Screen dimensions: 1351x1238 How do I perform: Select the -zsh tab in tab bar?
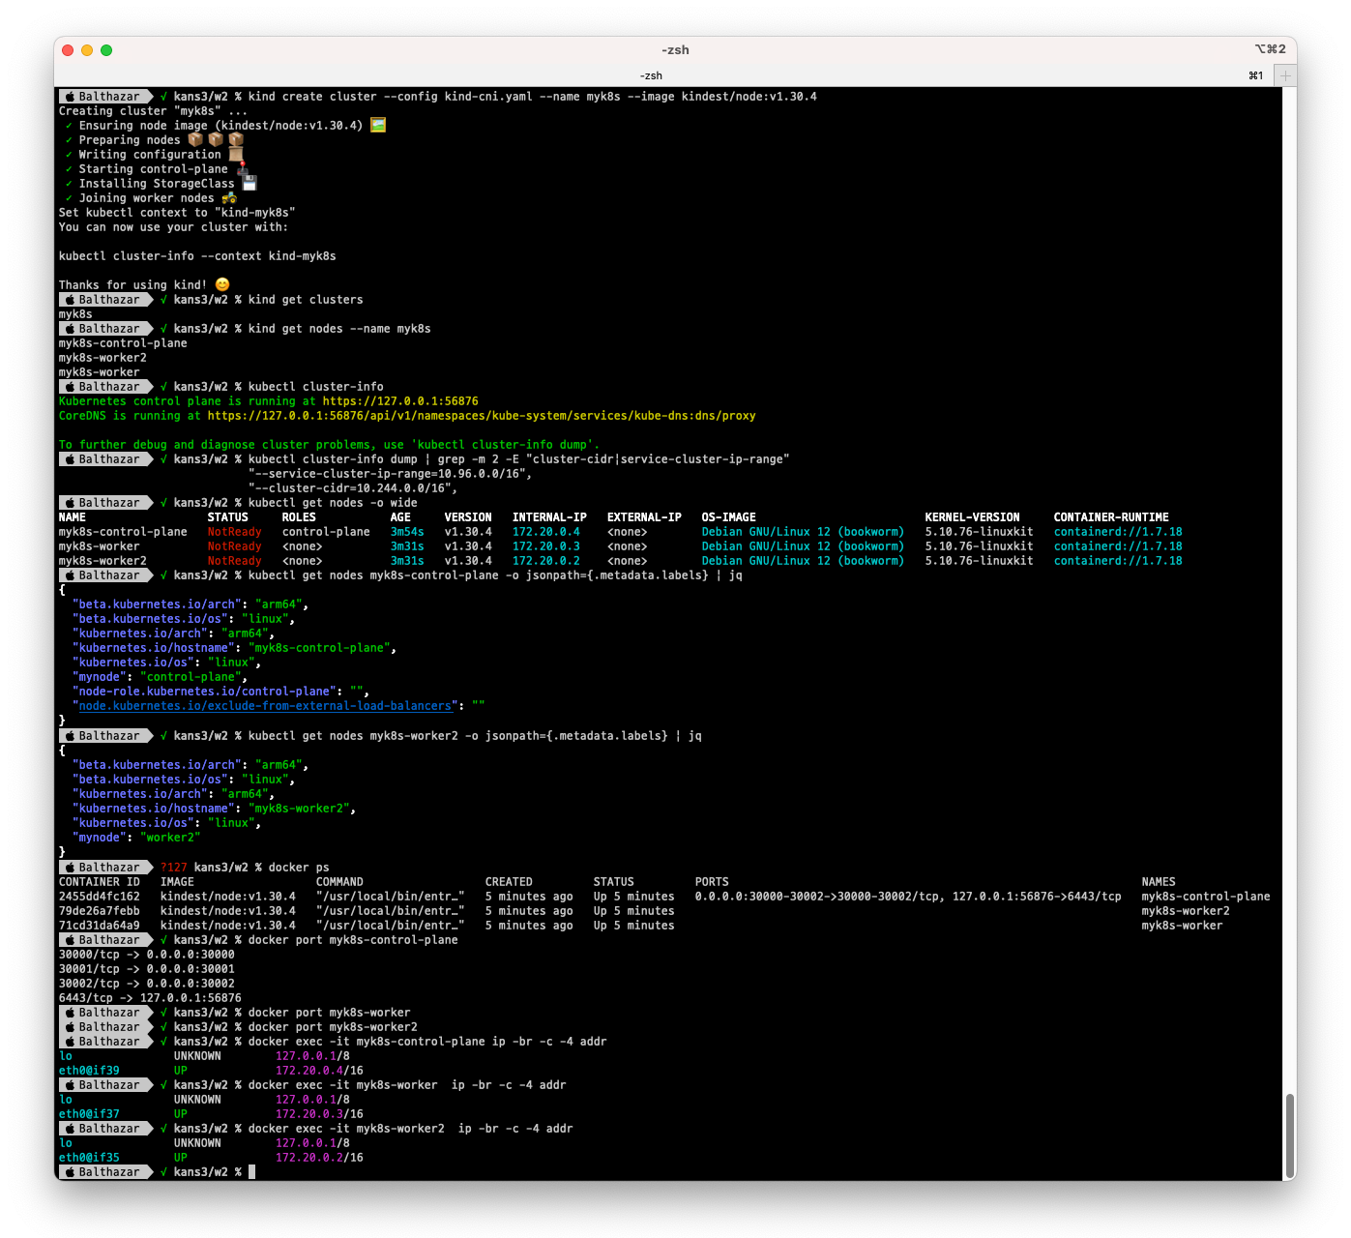(x=652, y=75)
